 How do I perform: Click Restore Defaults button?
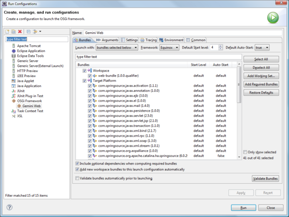click(261, 92)
